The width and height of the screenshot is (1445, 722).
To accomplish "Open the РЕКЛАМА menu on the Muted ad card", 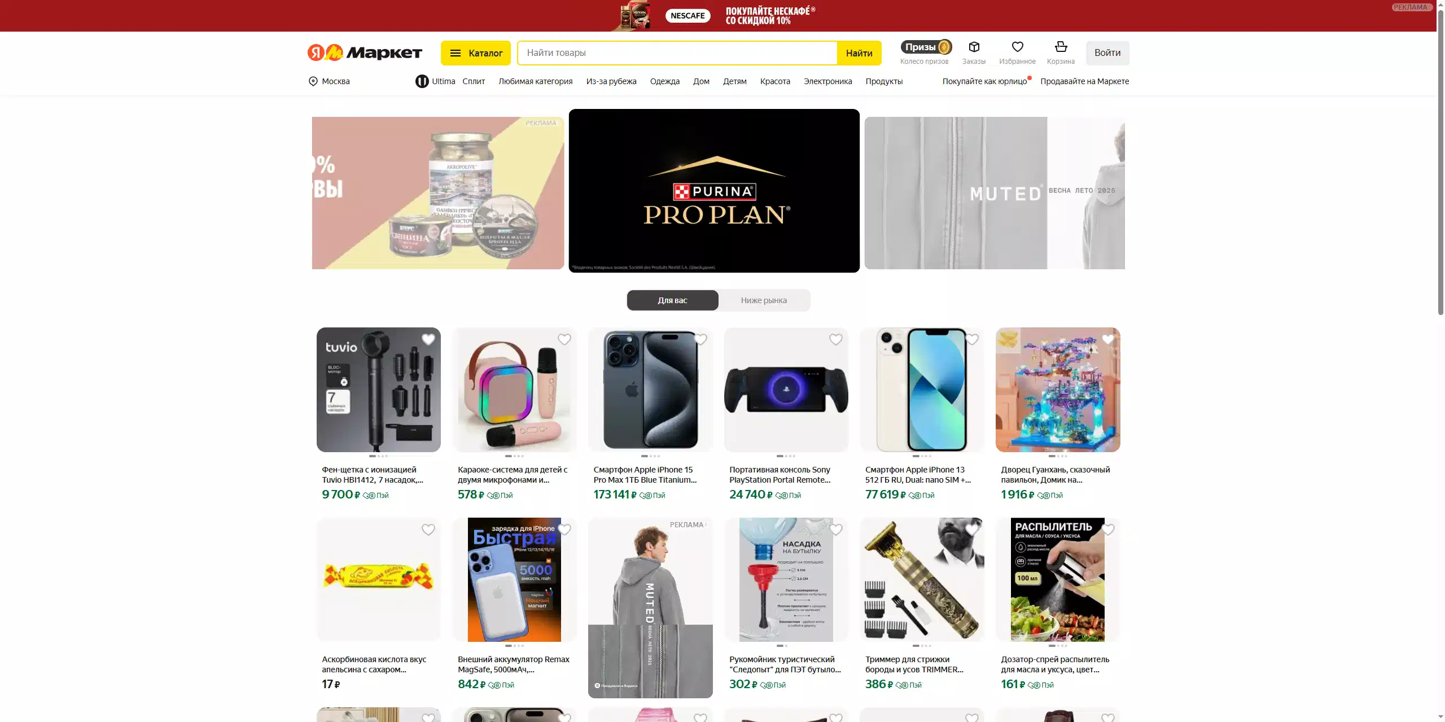I will click(688, 525).
